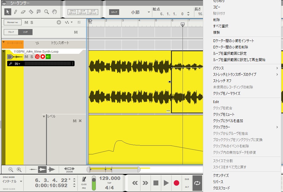Screen dimensions: 283x192
Task: Click the grid icon in track list header
Action: 79,22
